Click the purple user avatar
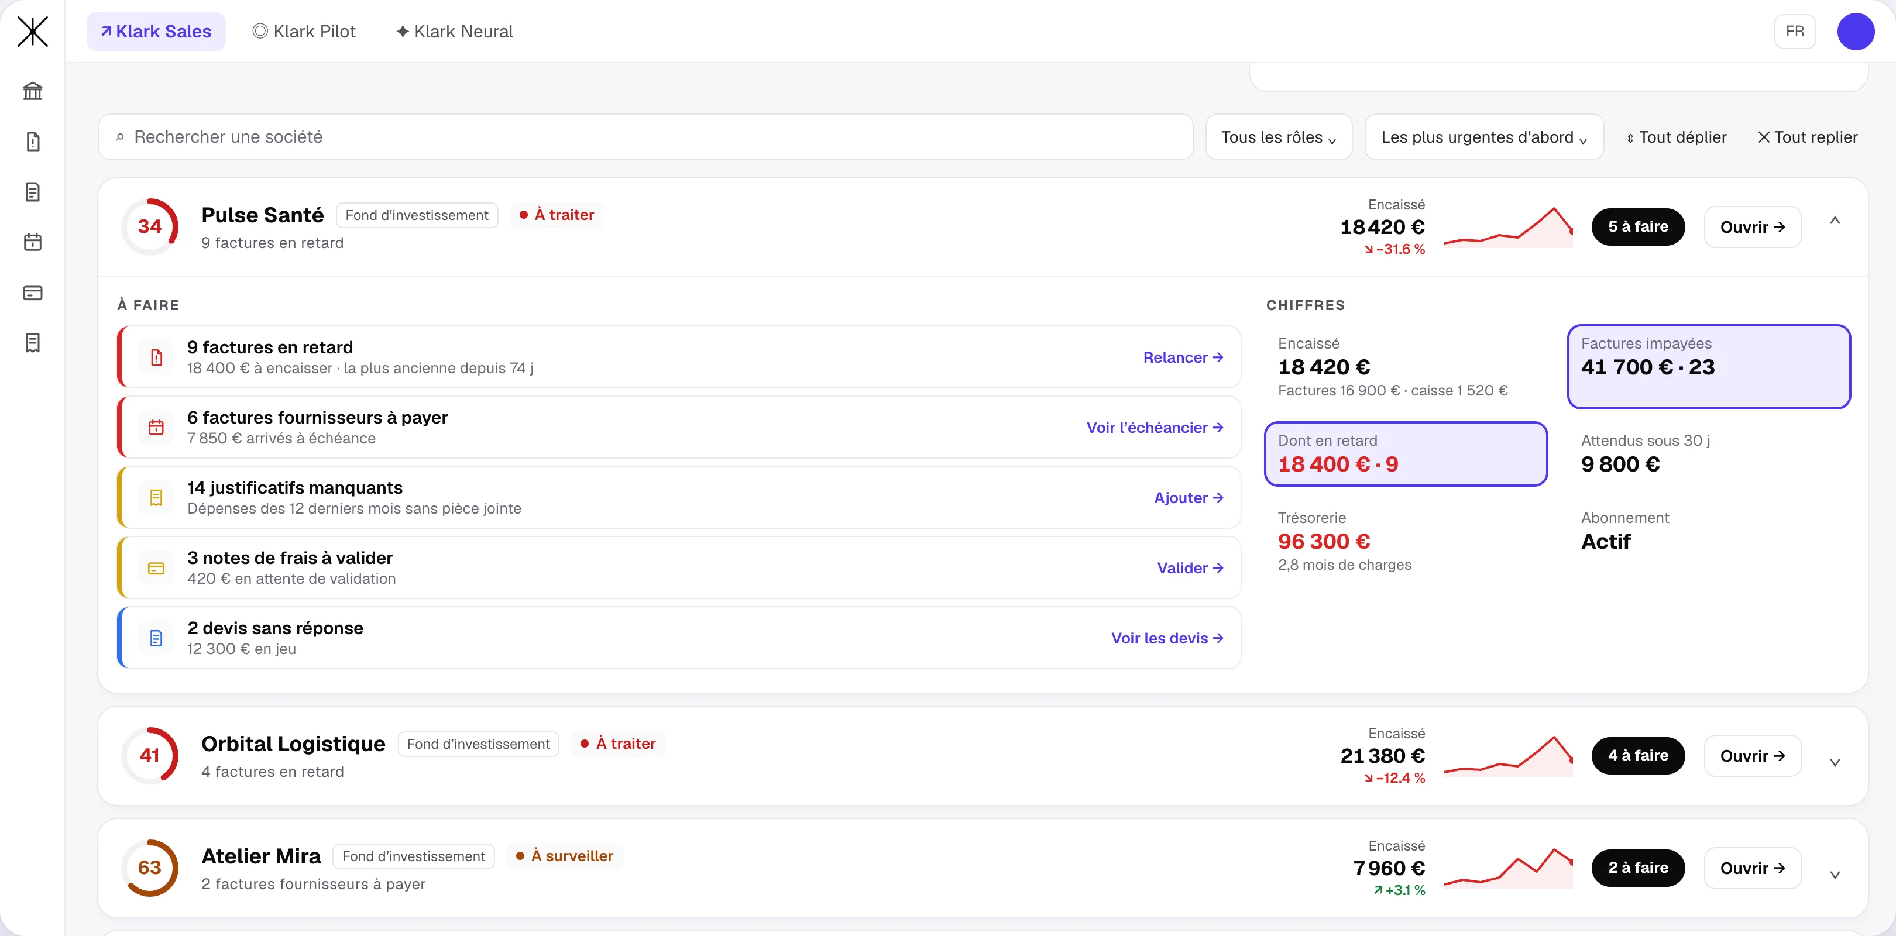 pyautogui.click(x=1856, y=32)
